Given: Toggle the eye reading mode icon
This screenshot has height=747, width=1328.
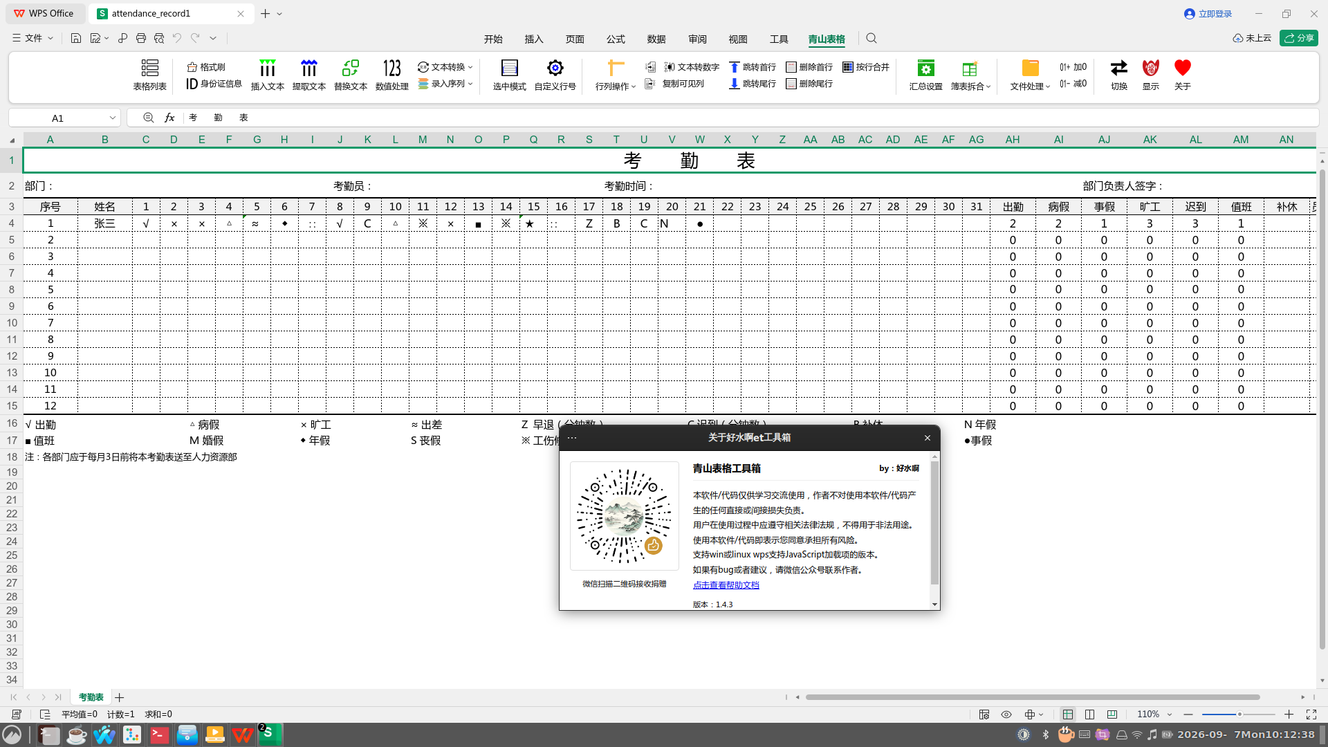Looking at the screenshot, I should [x=1006, y=714].
